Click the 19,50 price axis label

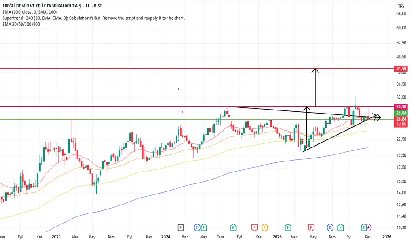pos(401,155)
